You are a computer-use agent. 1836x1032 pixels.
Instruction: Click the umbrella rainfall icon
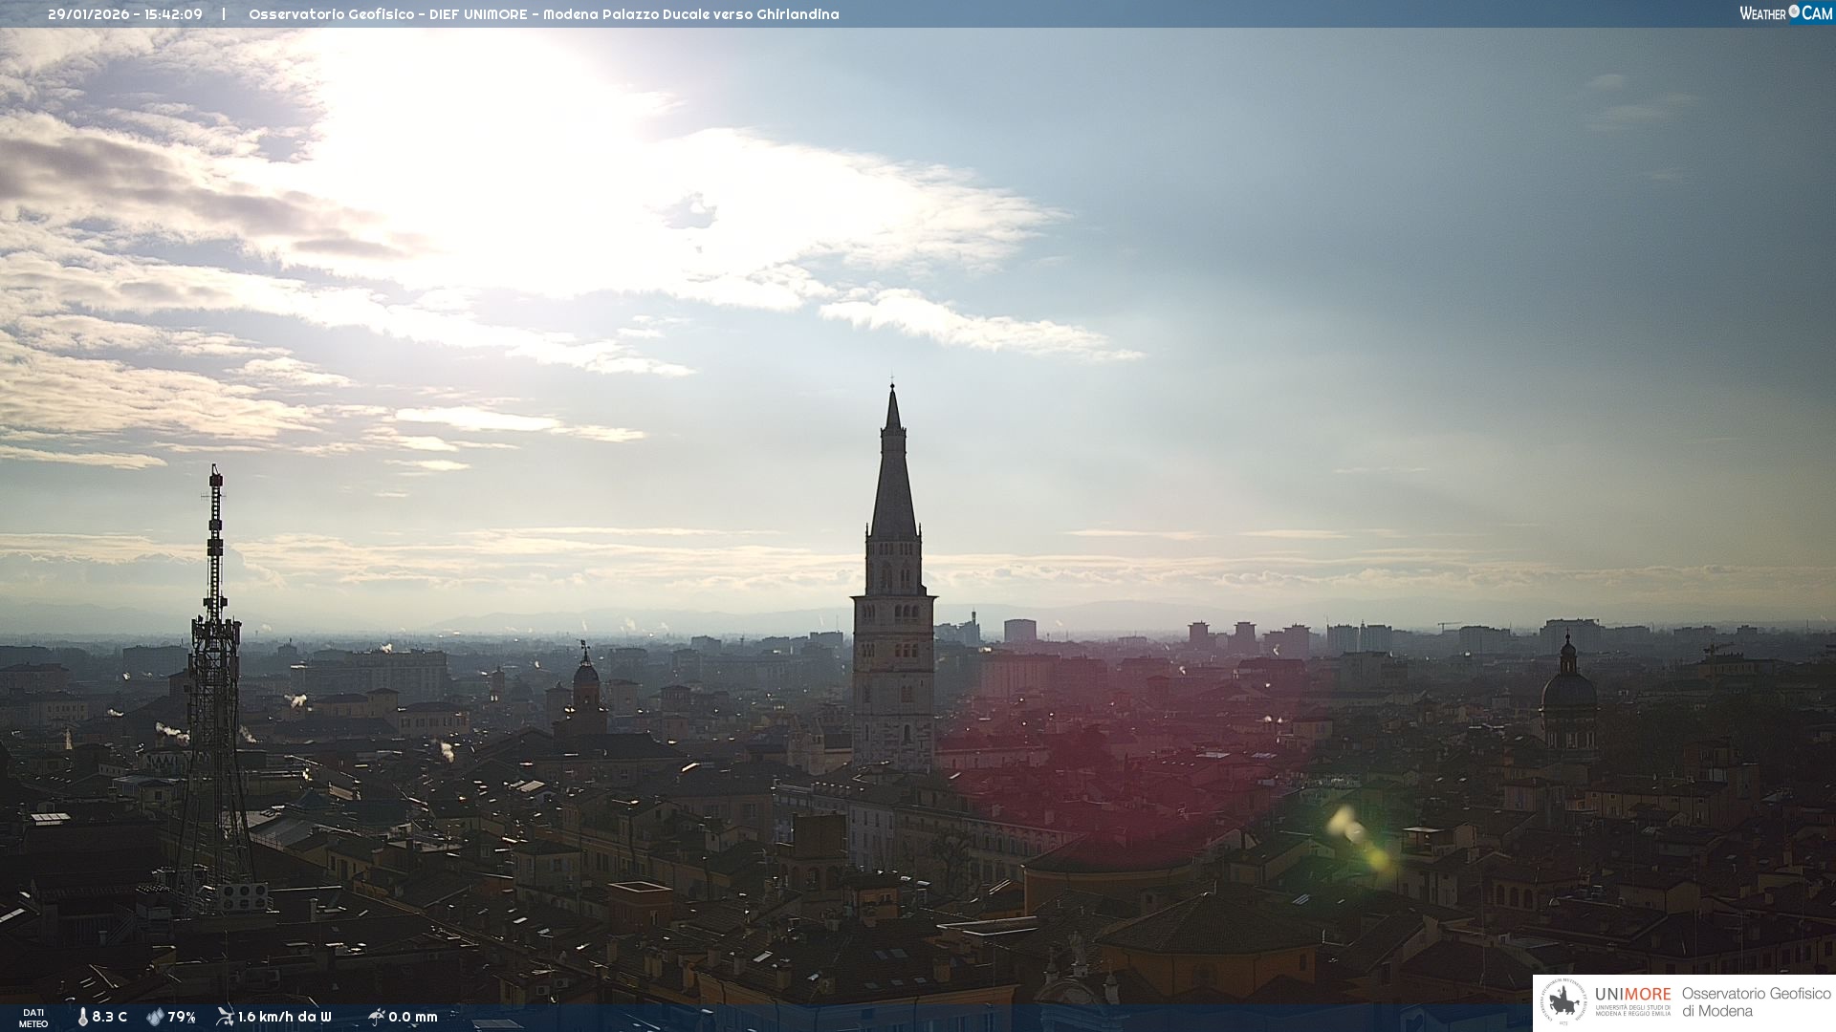pos(376,1017)
